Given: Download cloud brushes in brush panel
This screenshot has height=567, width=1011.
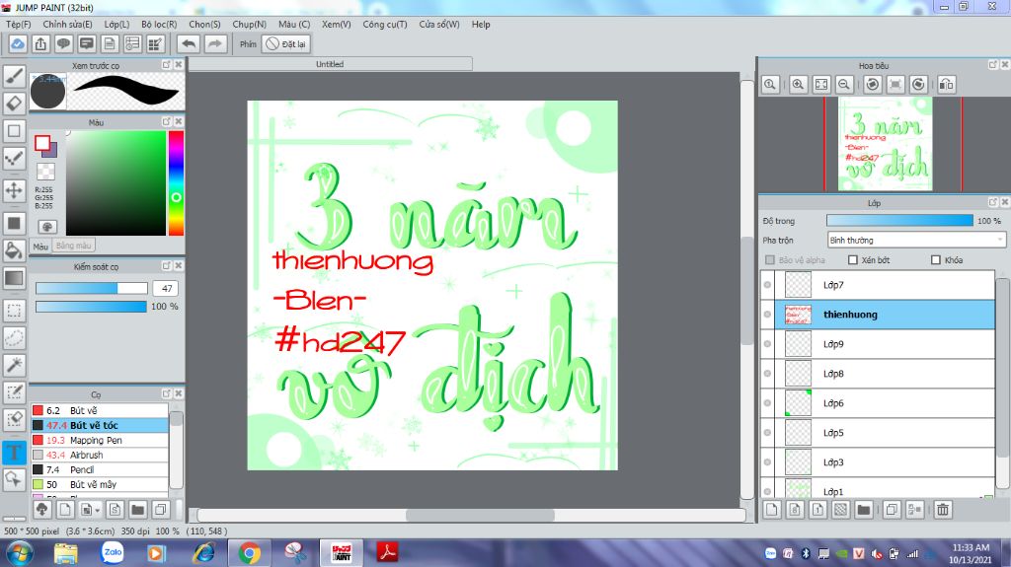Looking at the screenshot, I should coord(41,510).
